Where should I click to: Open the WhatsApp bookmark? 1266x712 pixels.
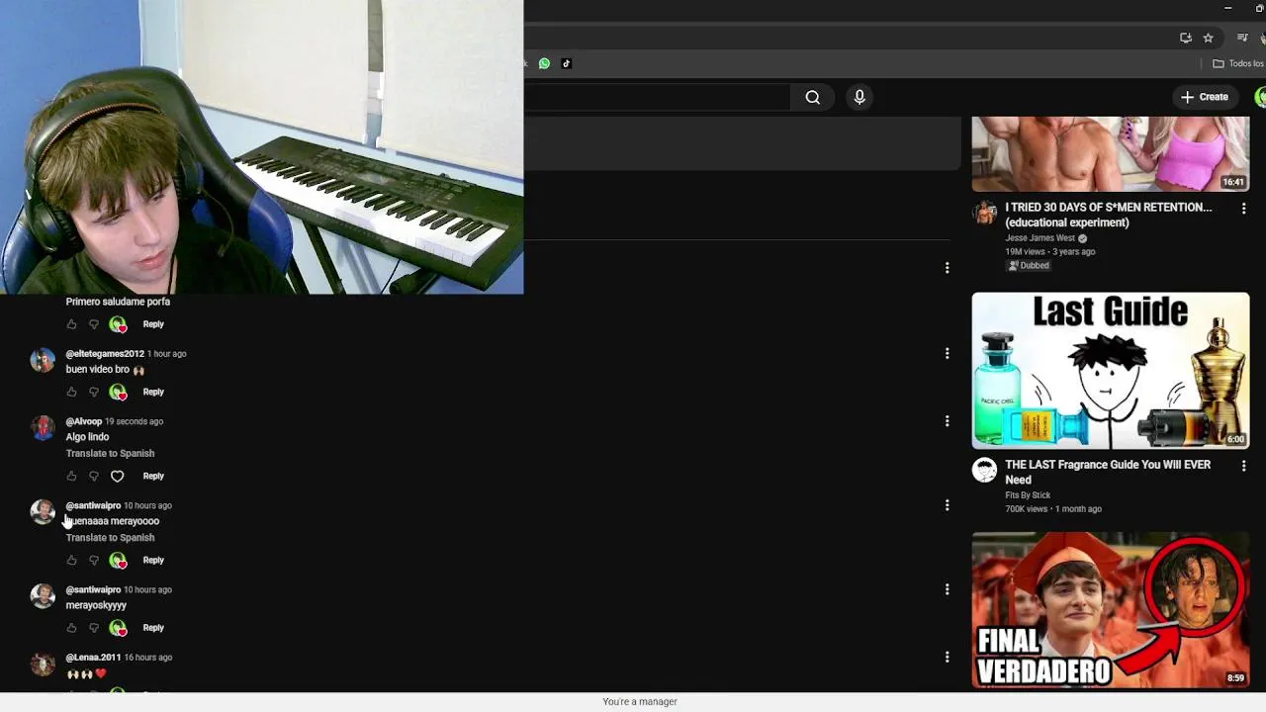(544, 63)
